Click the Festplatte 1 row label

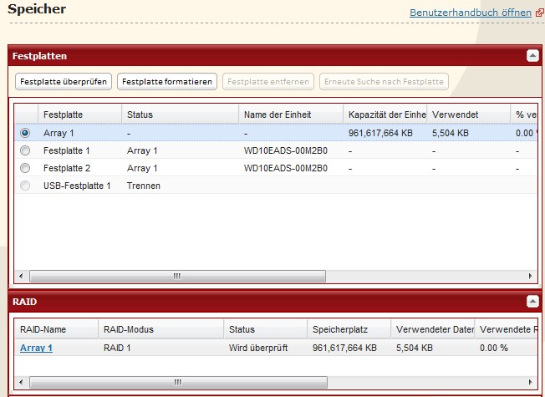pyautogui.click(x=66, y=150)
